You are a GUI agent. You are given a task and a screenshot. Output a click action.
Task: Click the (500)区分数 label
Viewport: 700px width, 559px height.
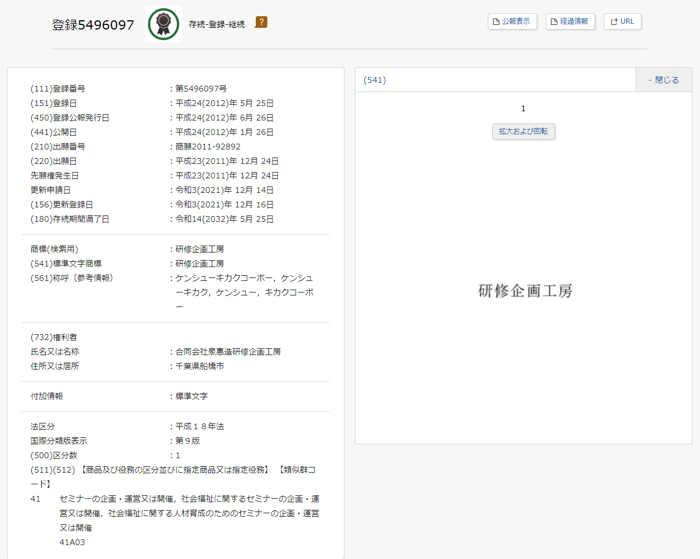[54, 455]
